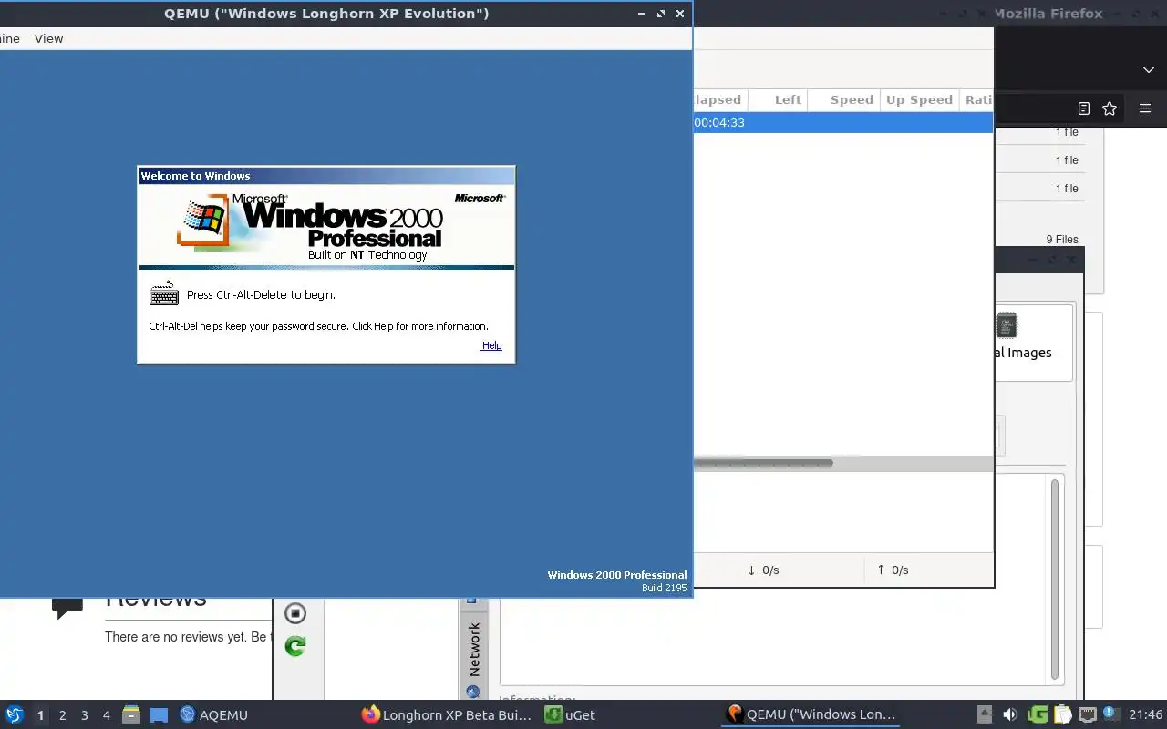
Task: Click the Help link in Welcome dialog
Action: tap(491, 345)
